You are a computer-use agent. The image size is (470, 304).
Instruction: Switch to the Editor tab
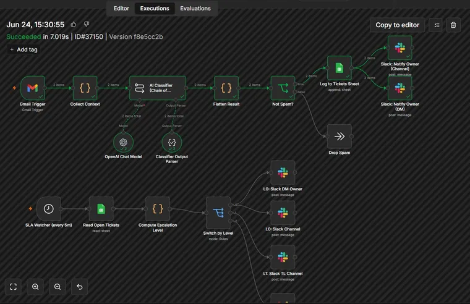tap(121, 9)
